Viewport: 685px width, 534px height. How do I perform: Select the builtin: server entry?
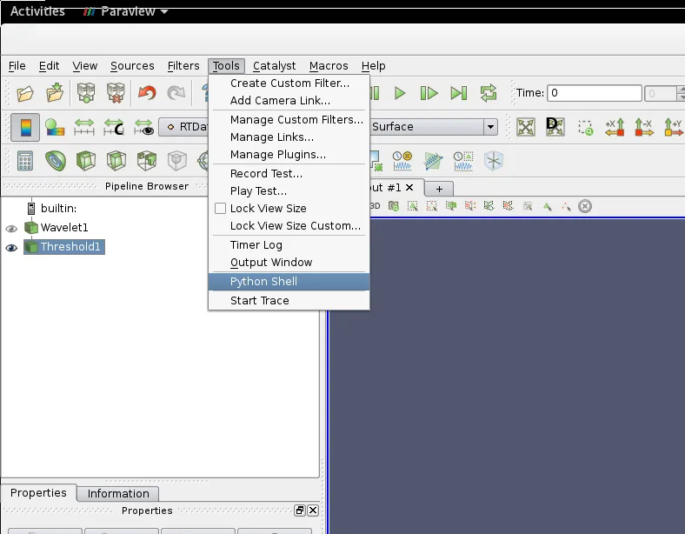pyautogui.click(x=58, y=209)
